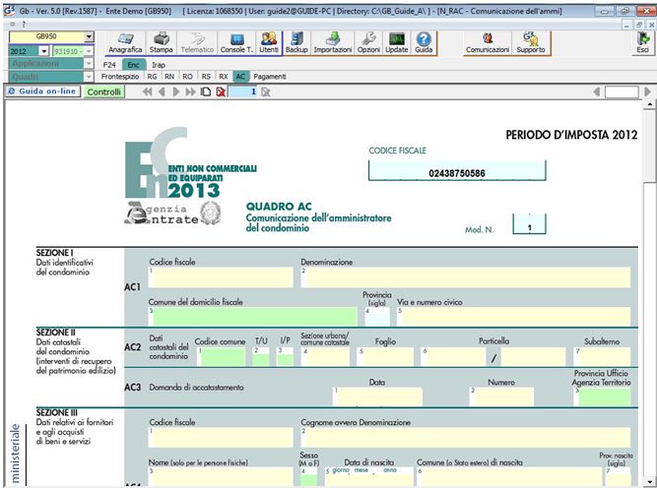The image size is (657, 488).
Task: Open the RS quadro tab
Action: tap(206, 77)
